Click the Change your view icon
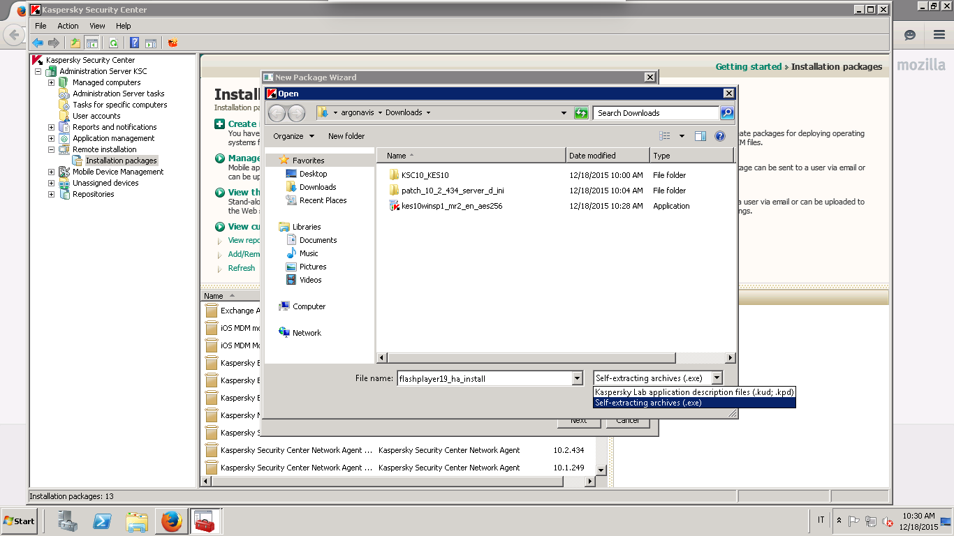 665,136
